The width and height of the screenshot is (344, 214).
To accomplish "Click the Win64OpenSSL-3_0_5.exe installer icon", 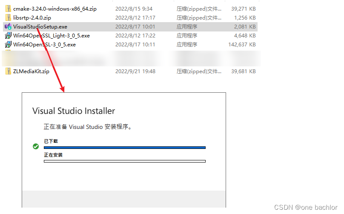I will (8, 45).
